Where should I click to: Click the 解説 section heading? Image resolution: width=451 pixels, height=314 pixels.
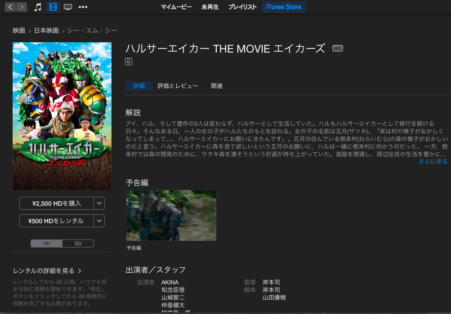point(133,113)
